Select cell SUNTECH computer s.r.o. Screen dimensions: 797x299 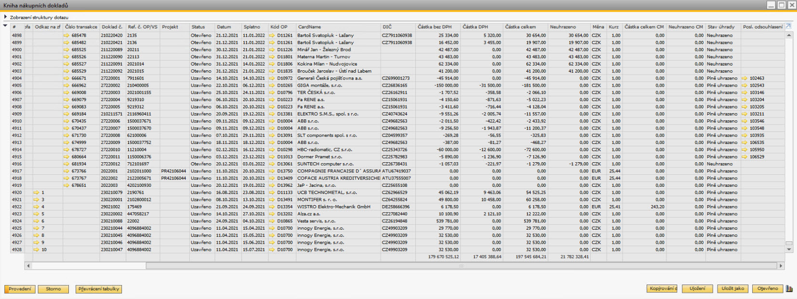coord(338,164)
